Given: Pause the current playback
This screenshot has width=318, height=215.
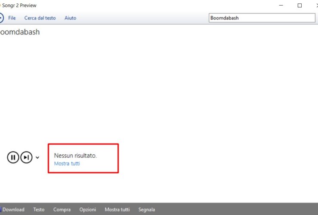Looking at the screenshot, I should [x=13, y=157].
